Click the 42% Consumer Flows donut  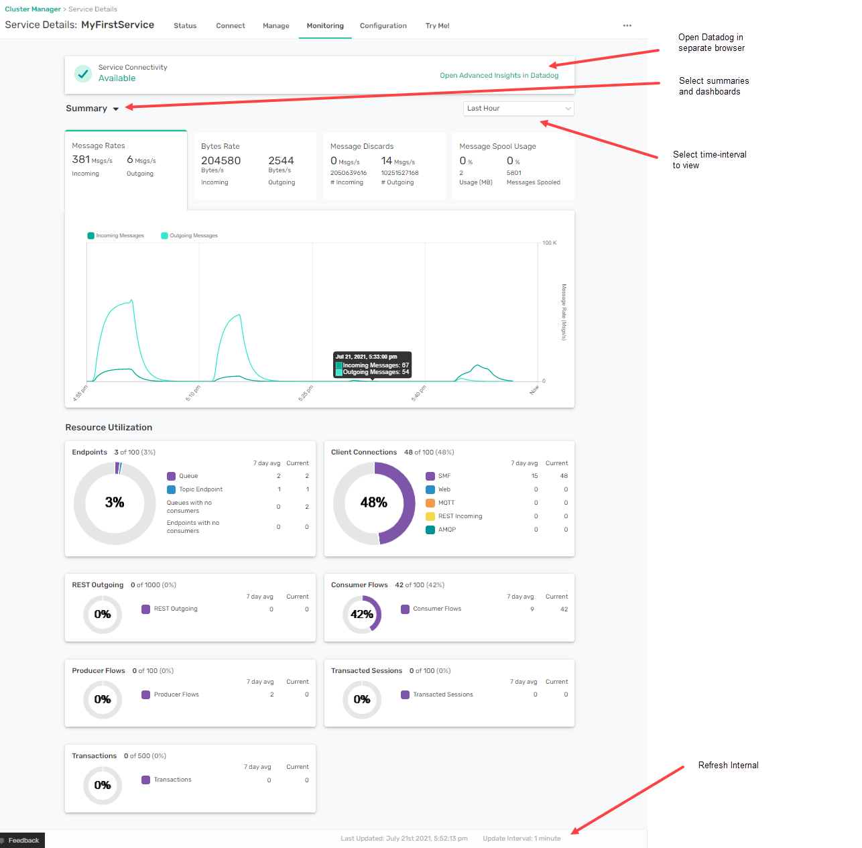point(362,614)
